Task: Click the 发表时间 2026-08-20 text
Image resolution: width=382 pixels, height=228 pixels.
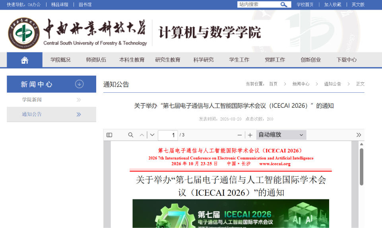Action: pyautogui.click(x=220, y=119)
